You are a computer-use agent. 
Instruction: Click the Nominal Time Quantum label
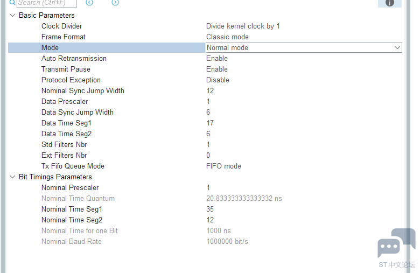[x=78, y=198]
